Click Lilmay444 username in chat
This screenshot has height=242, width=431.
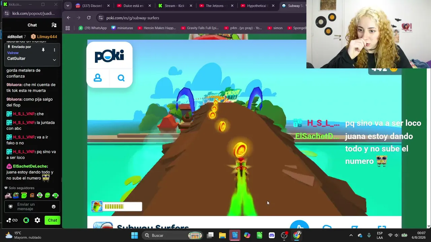click(x=47, y=37)
